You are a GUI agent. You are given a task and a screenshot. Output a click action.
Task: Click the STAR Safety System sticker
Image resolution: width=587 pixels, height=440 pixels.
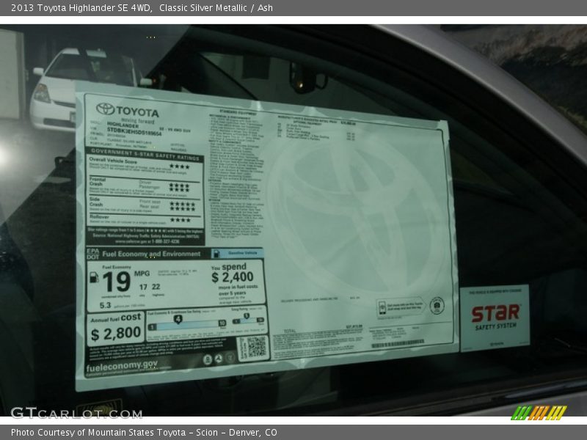tap(495, 317)
